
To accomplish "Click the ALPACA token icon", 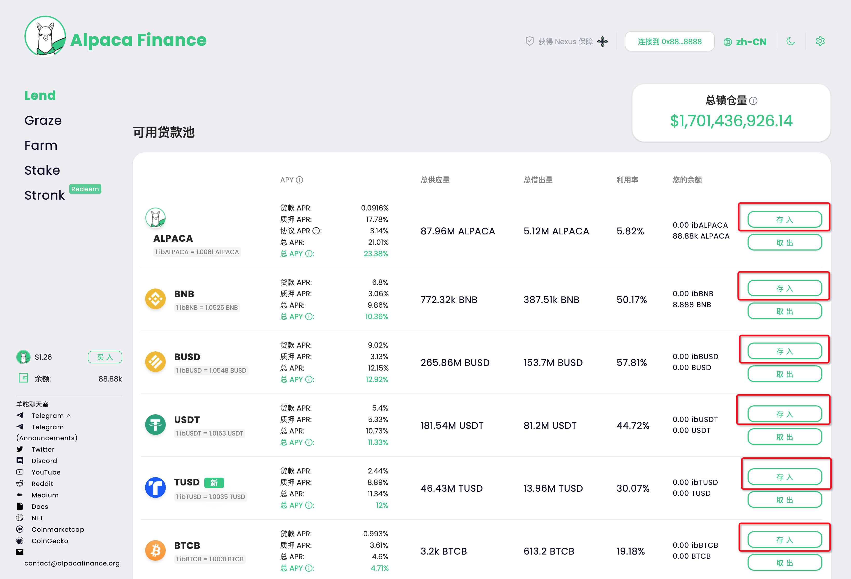I will [x=156, y=218].
